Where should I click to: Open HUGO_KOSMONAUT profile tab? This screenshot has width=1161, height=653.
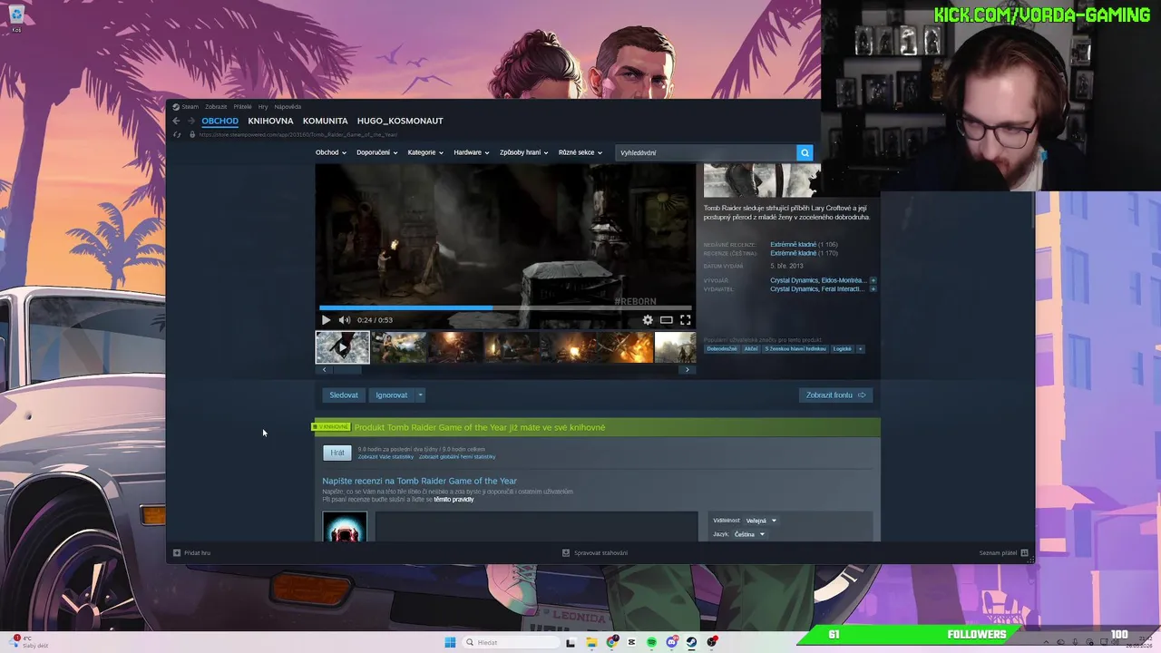[400, 121]
